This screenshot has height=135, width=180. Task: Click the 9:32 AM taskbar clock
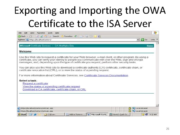click(153, 114)
